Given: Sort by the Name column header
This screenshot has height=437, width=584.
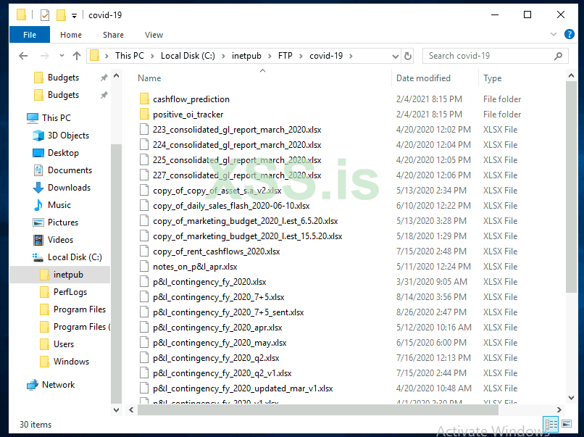Looking at the screenshot, I should (x=149, y=78).
